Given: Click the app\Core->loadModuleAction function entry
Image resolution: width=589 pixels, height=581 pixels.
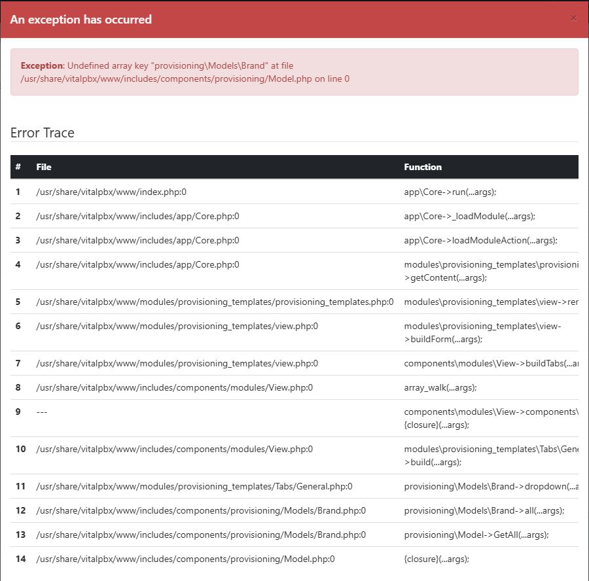Looking at the screenshot, I should pyautogui.click(x=480, y=240).
